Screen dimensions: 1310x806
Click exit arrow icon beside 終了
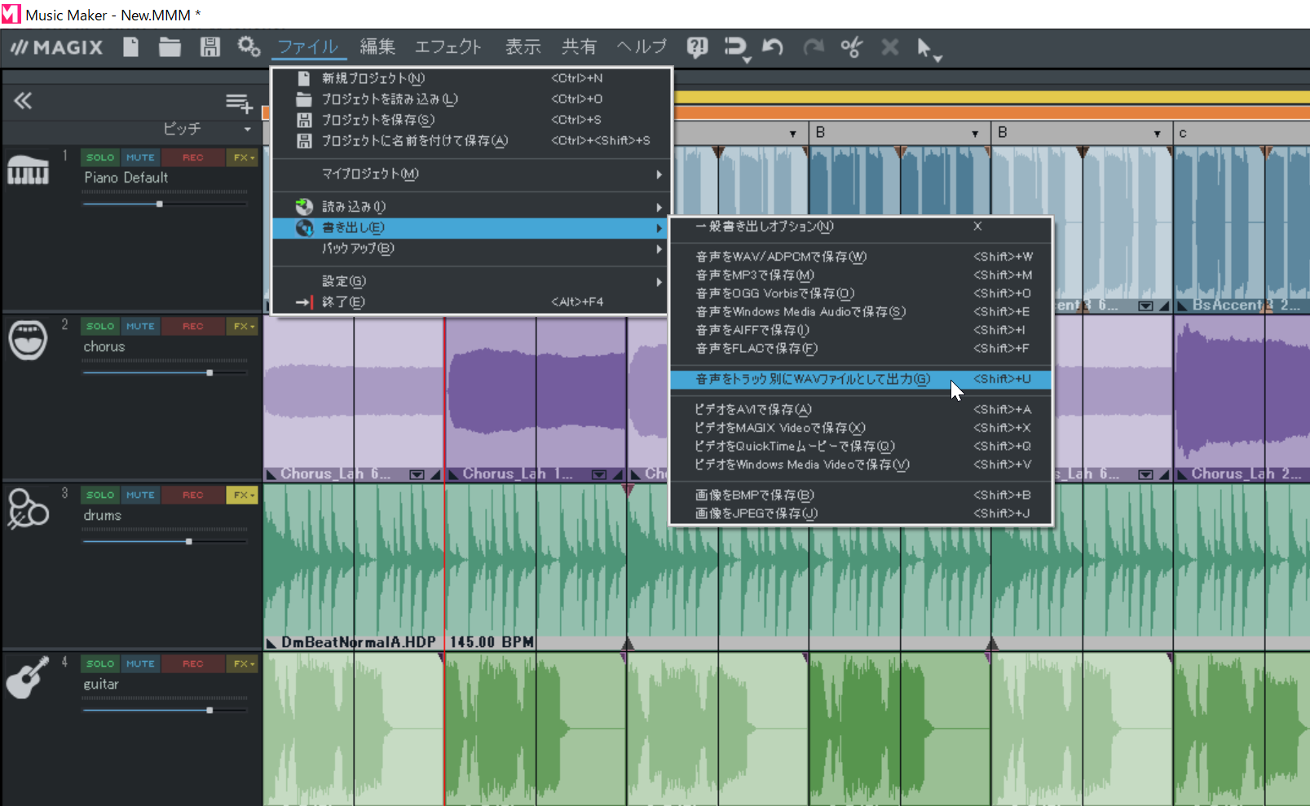click(x=304, y=302)
